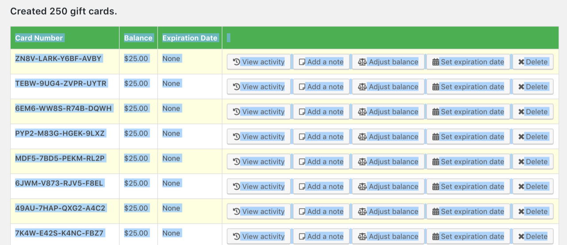Image resolution: width=567 pixels, height=245 pixels.
Task: Delete card 6JWM-V873-RJV5-F8EL
Action: [533, 187]
